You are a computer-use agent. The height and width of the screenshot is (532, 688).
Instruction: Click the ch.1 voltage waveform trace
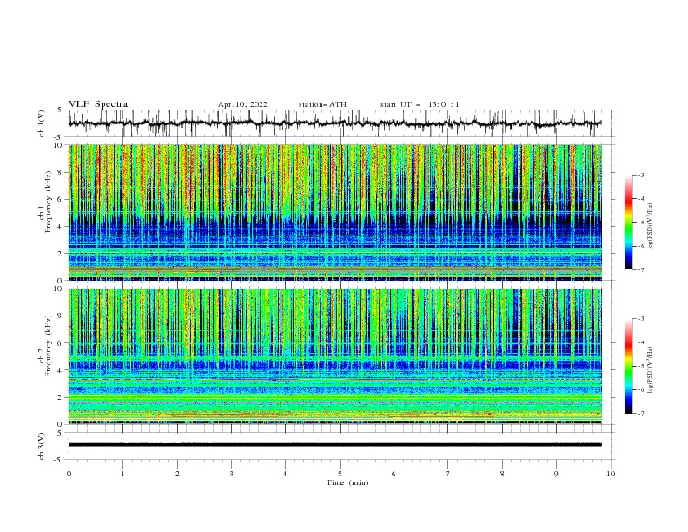pyautogui.click(x=334, y=123)
